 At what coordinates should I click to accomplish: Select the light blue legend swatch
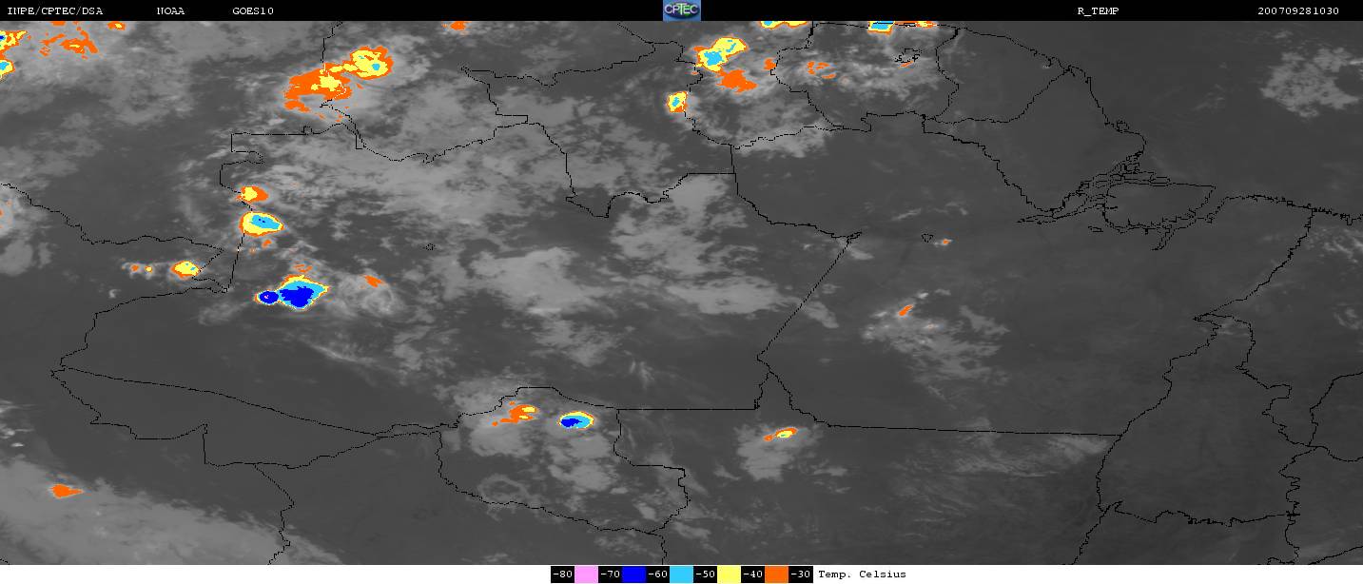[681, 574]
